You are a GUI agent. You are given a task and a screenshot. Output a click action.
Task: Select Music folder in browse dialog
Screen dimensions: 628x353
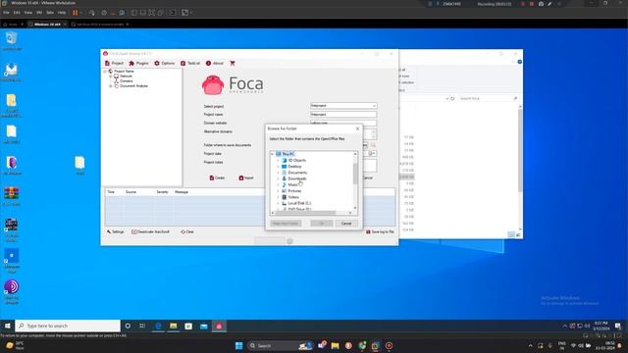point(292,185)
